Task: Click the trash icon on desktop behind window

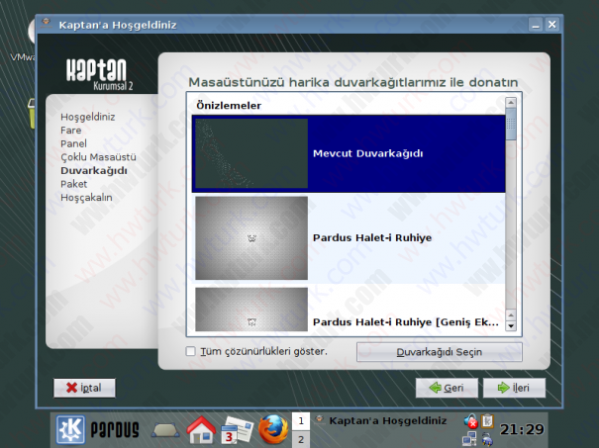Action: [x=32, y=114]
